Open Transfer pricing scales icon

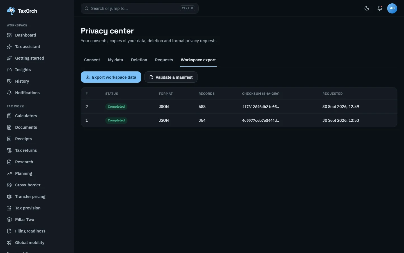(9, 196)
